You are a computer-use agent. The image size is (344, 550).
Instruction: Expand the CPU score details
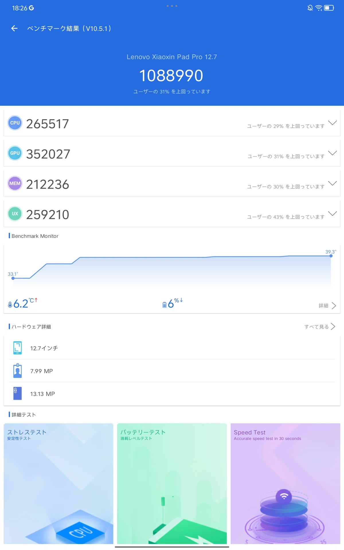click(x=333, y=123)
